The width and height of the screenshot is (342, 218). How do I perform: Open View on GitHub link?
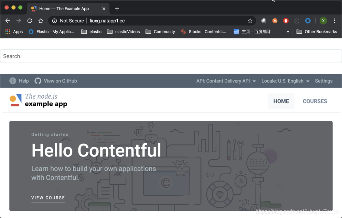[x=61, y=81]
